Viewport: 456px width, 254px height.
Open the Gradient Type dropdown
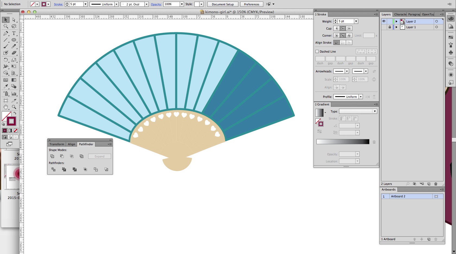click(x=375, y=111)
